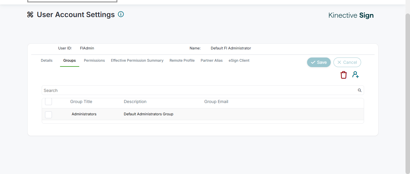Open the Details tab
The height and width of the screenshot is (174, 410).
click(x=47, y=60)
